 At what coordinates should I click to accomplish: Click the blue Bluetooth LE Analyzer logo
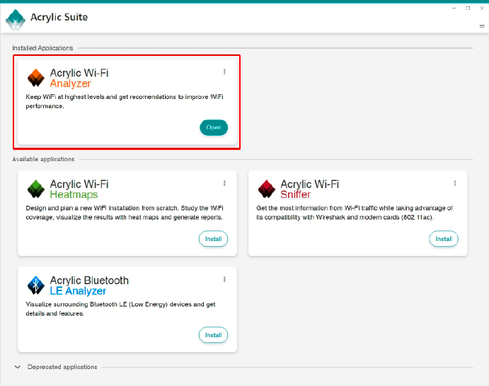[36, 285]
